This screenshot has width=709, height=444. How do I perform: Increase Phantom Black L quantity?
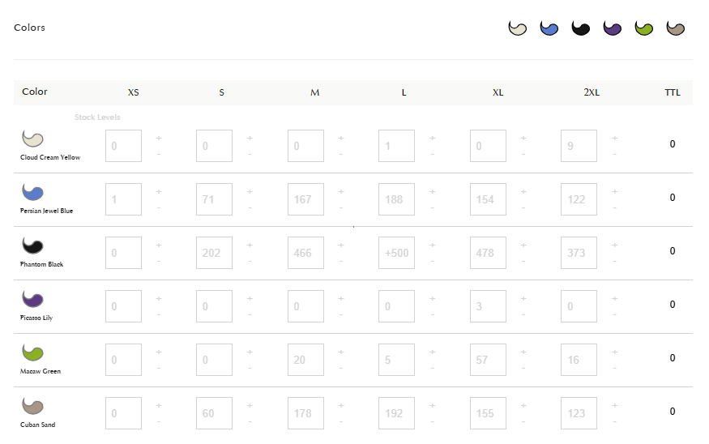pos(432,245)
